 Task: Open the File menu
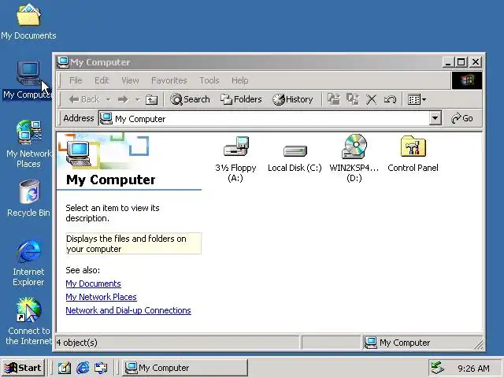coord(76,80)
